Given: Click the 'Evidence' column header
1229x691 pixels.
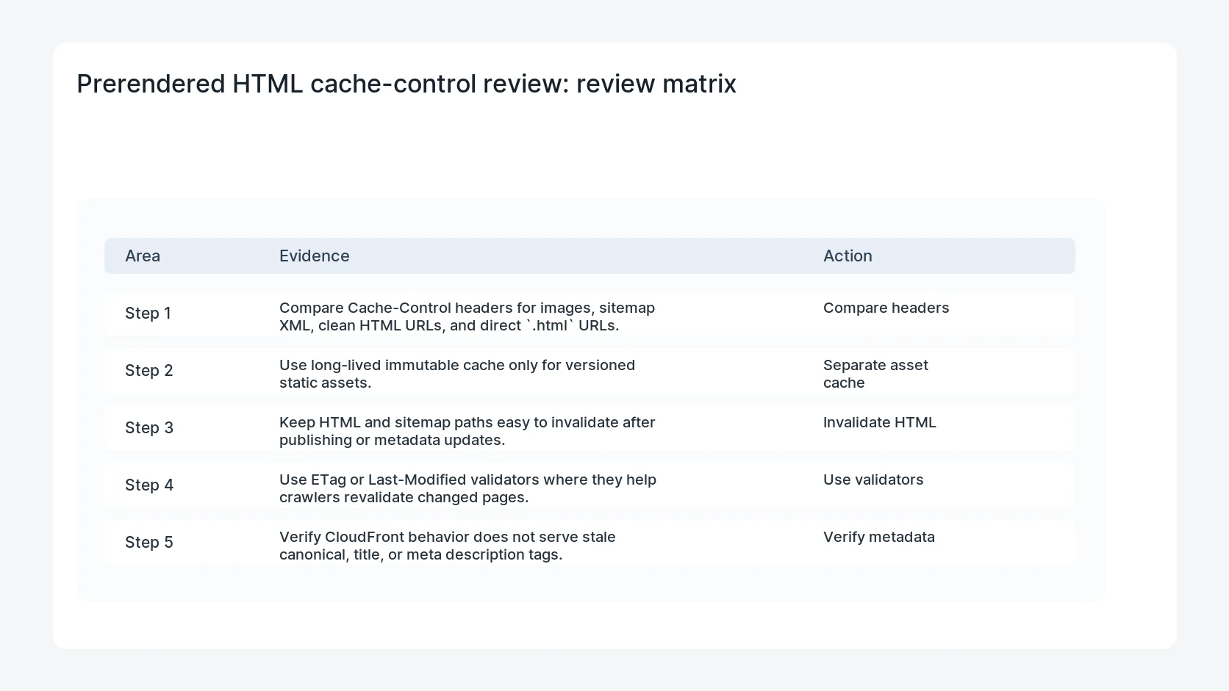Looking at the screenshot, I should tap(315, 256).
